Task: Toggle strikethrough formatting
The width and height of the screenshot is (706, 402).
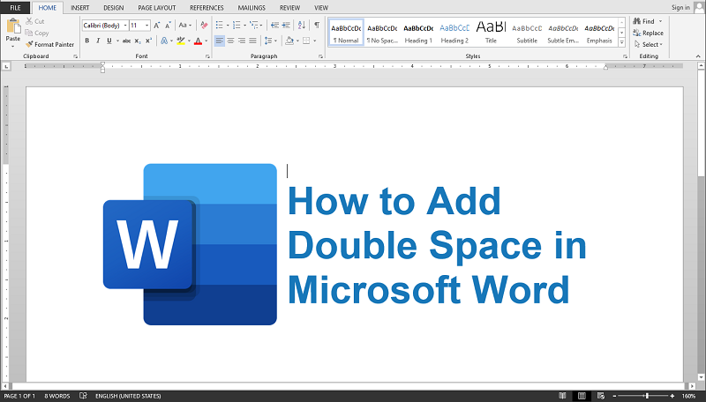Action: pos(126,41)
